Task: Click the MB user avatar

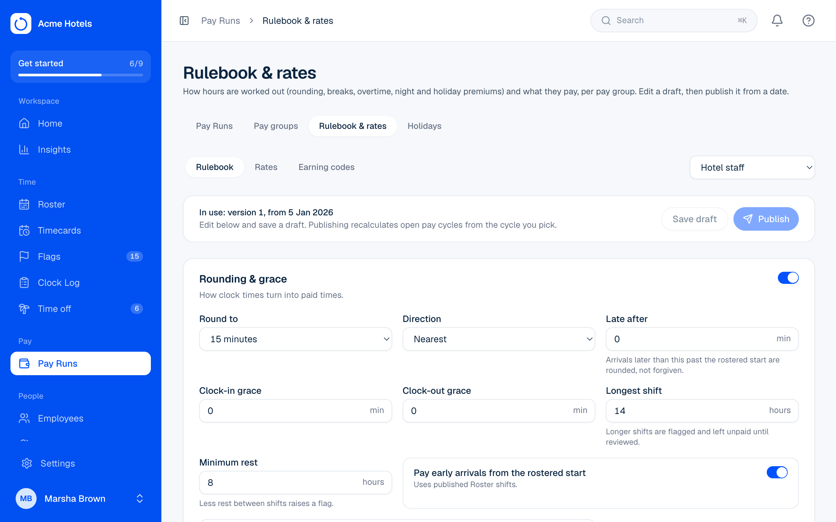Action: point(26,499)
